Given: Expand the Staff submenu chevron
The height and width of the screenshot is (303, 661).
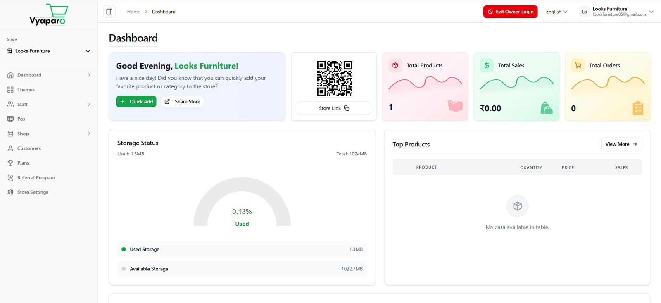Looking at the screenshot, I should click(89, 104).
